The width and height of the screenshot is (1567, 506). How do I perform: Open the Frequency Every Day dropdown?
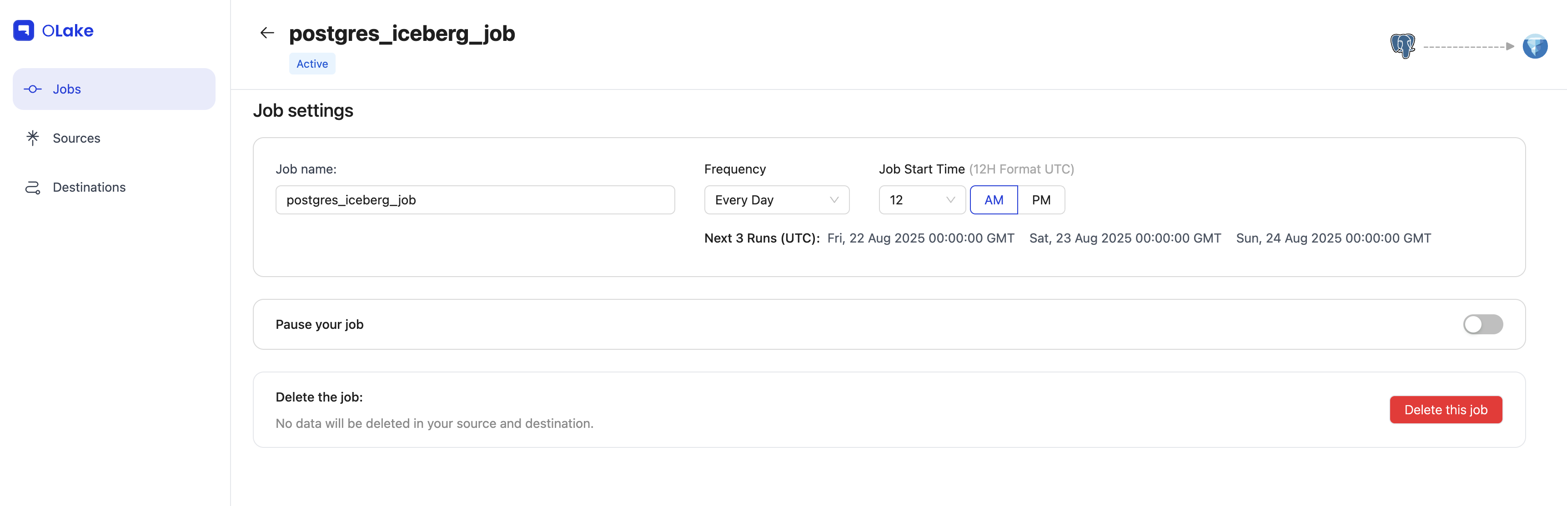point(776,200)
